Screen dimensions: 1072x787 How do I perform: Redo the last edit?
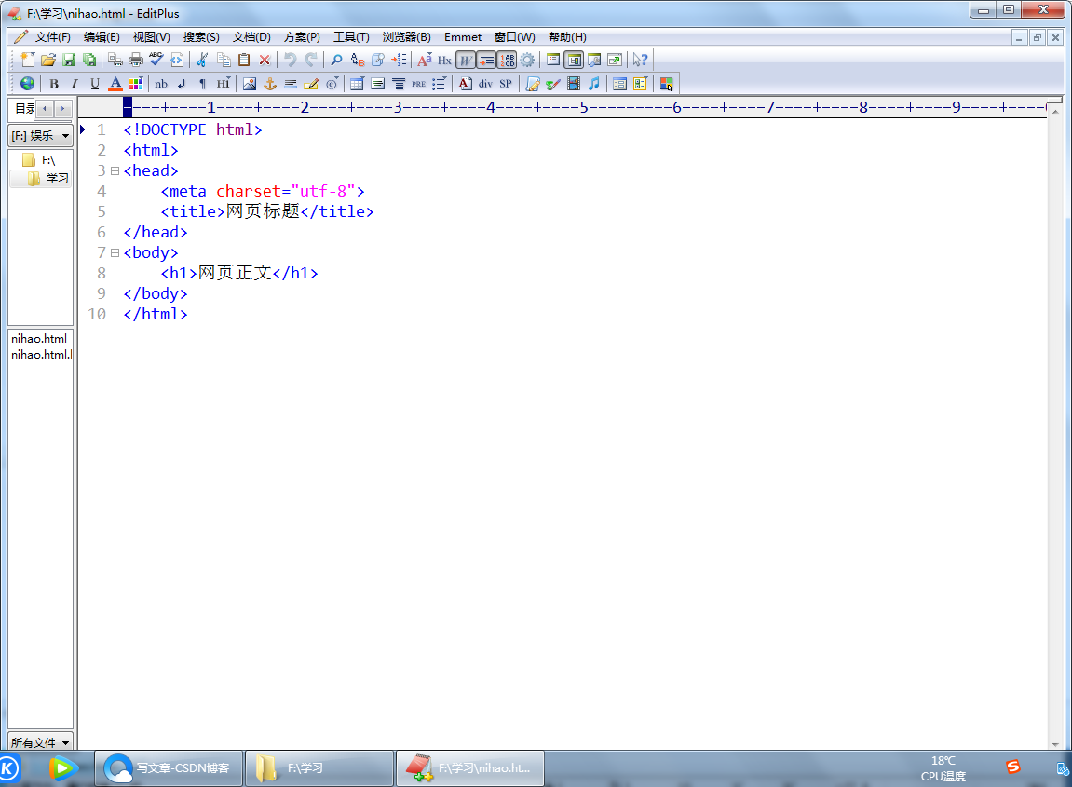pos(311,61)
